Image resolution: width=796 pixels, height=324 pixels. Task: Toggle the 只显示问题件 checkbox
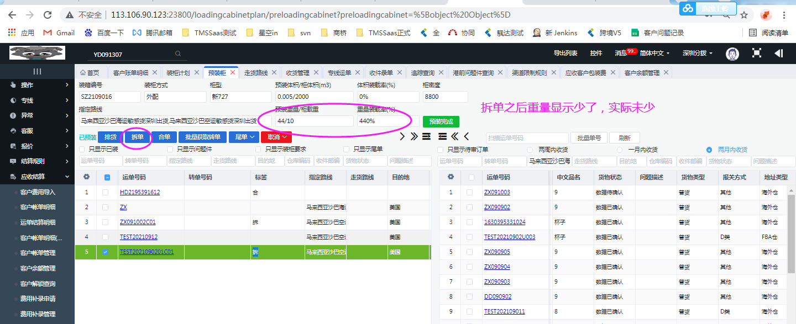pyautogui.click(x=171, y=149)
